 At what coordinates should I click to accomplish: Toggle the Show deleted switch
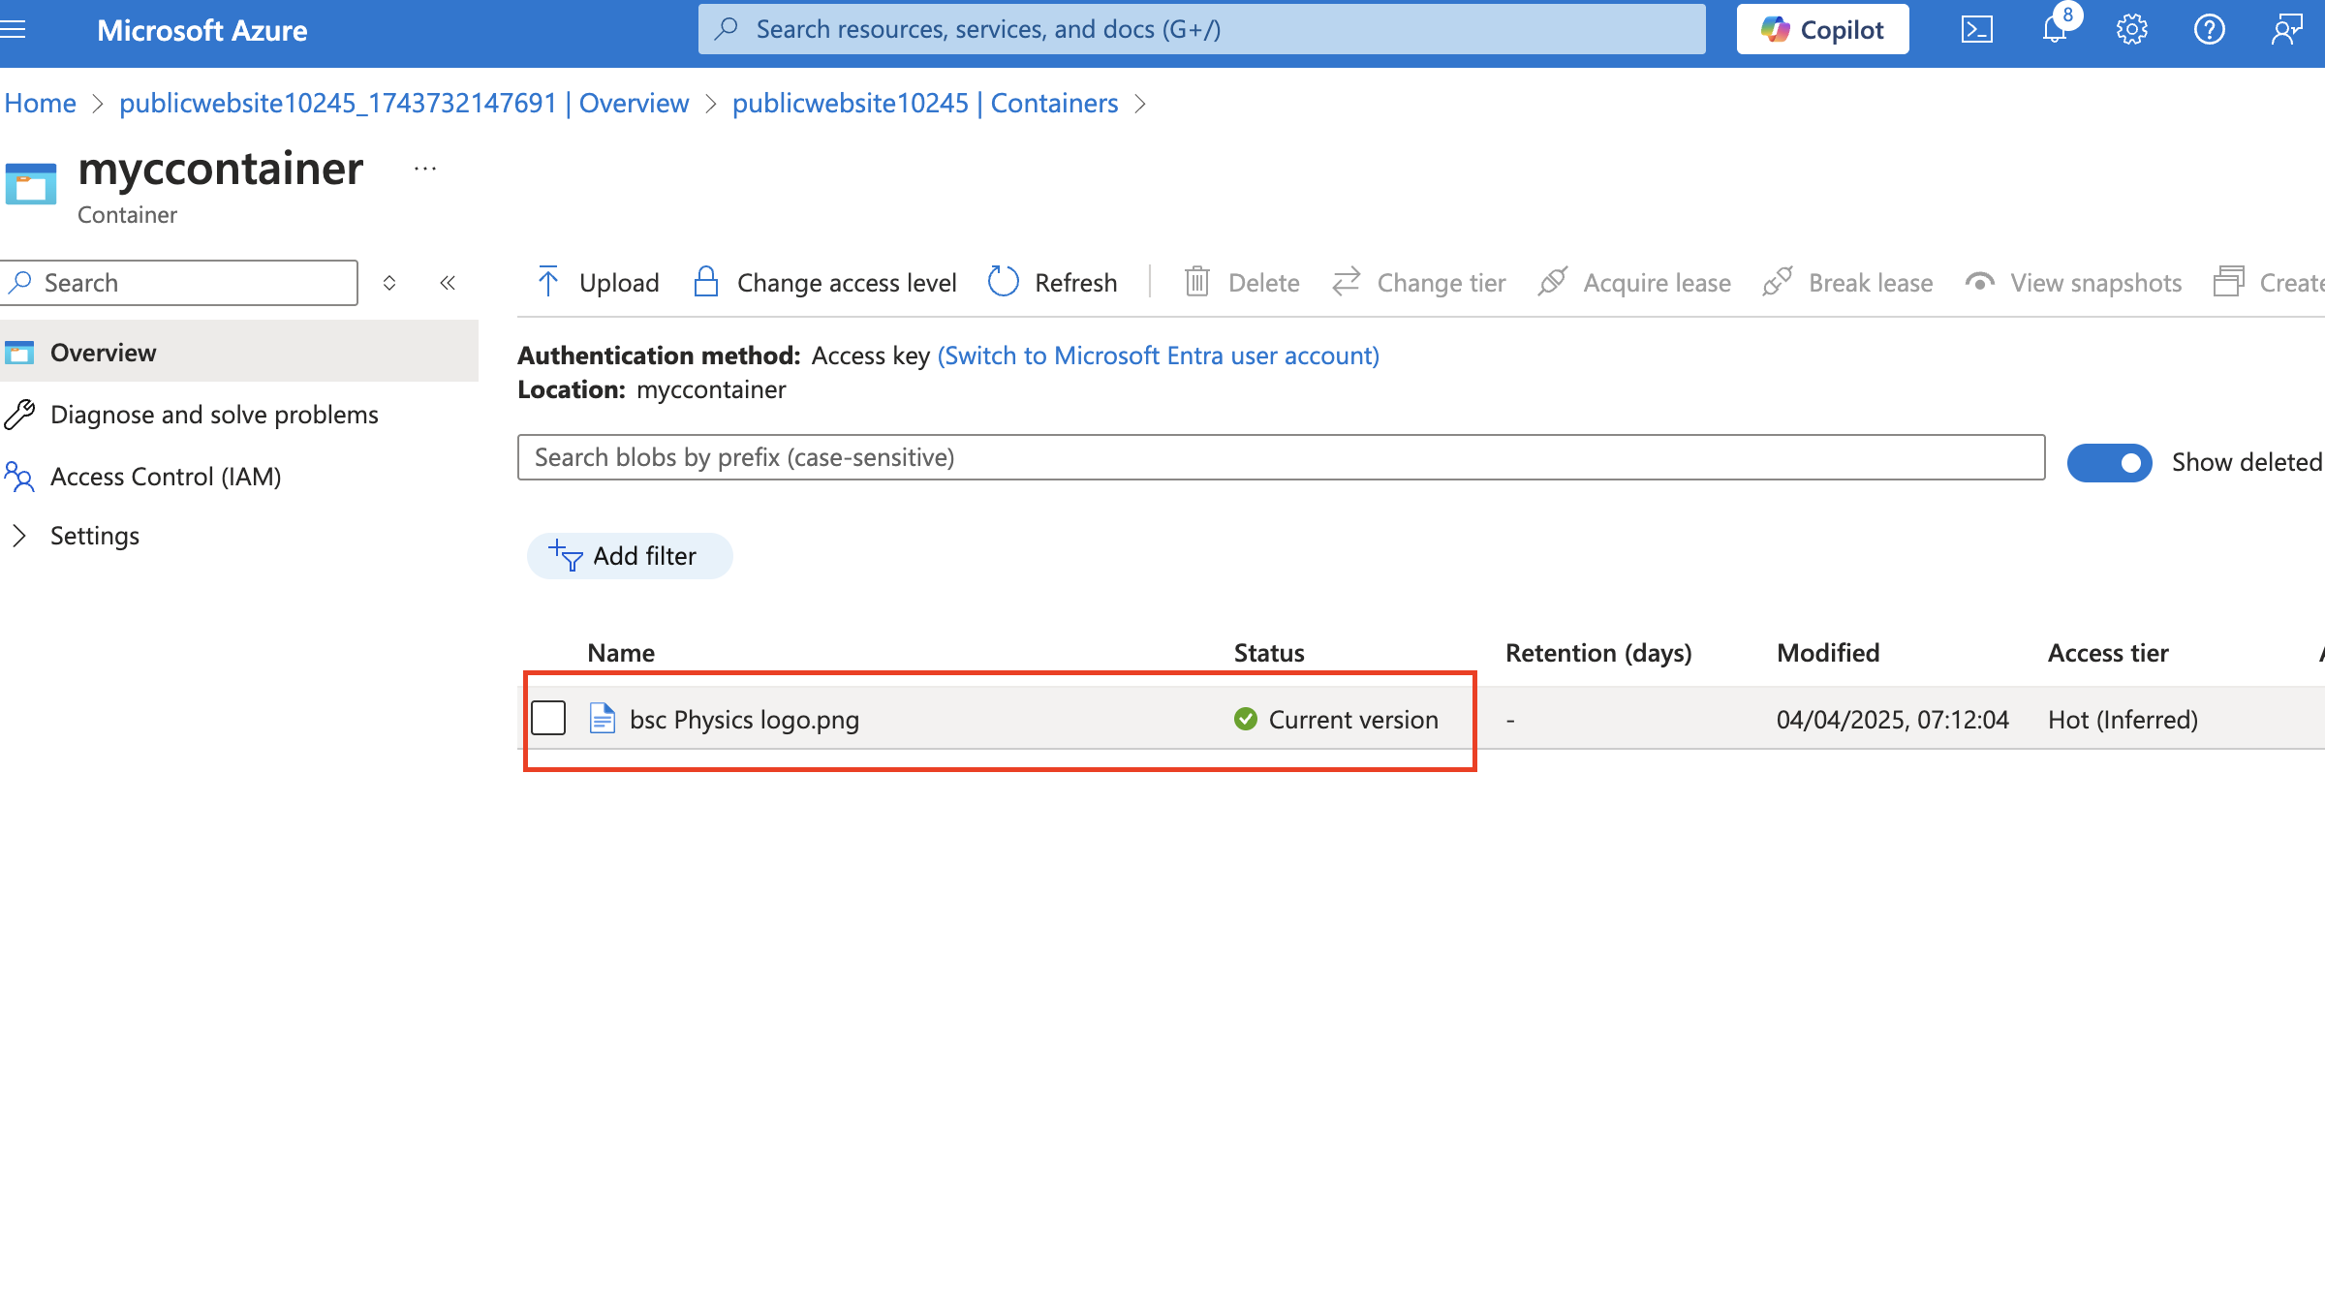(2109, 463)
